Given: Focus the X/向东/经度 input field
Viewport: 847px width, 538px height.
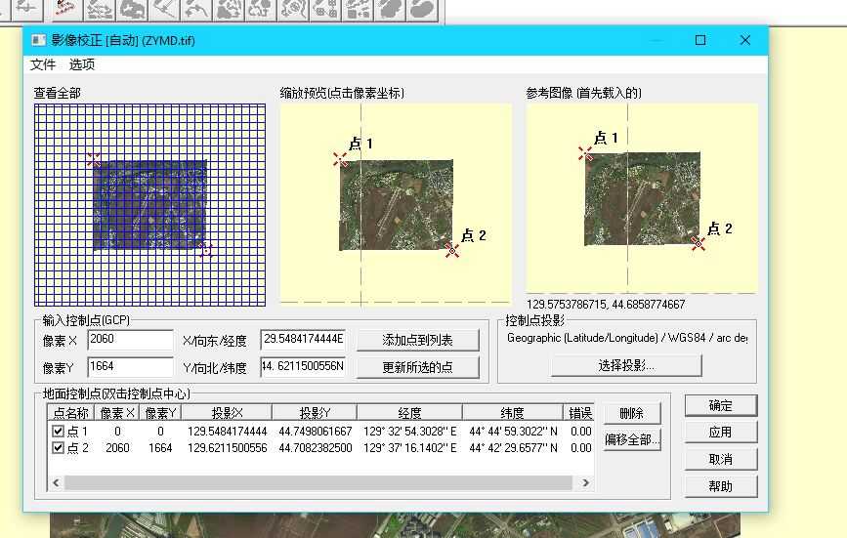Looking at the screenshot, I should [x=303, y=340].
